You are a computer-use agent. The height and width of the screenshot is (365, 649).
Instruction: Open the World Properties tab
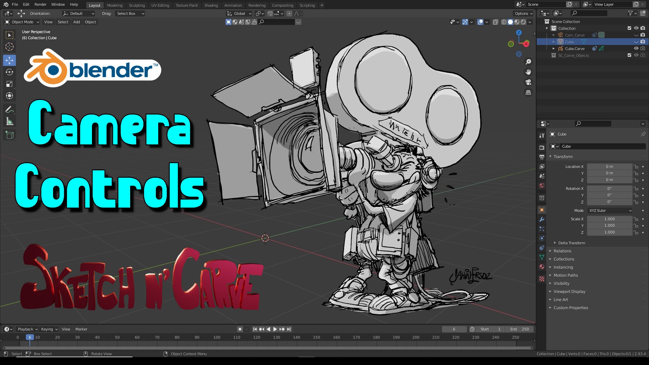(x=542, y=186)
